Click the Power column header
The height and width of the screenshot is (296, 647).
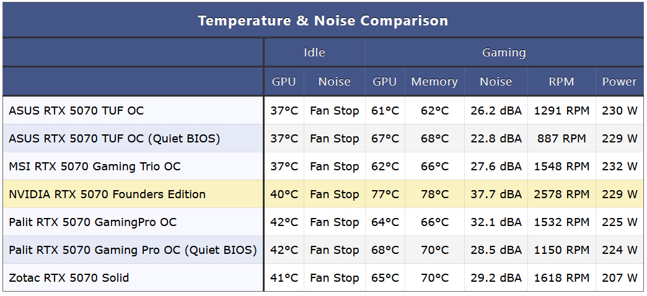click(619, 82)
